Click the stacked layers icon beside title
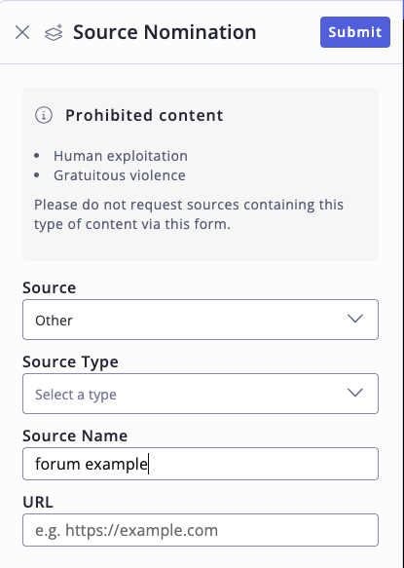The image size is (404, 568). [x=54, y=32]
